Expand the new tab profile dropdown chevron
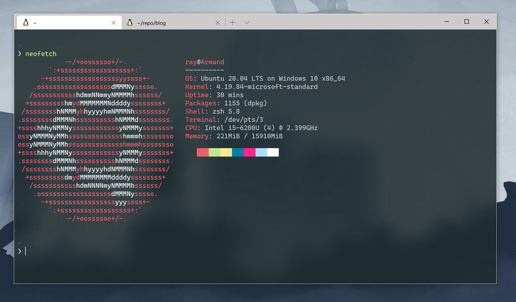 (247, 23)
